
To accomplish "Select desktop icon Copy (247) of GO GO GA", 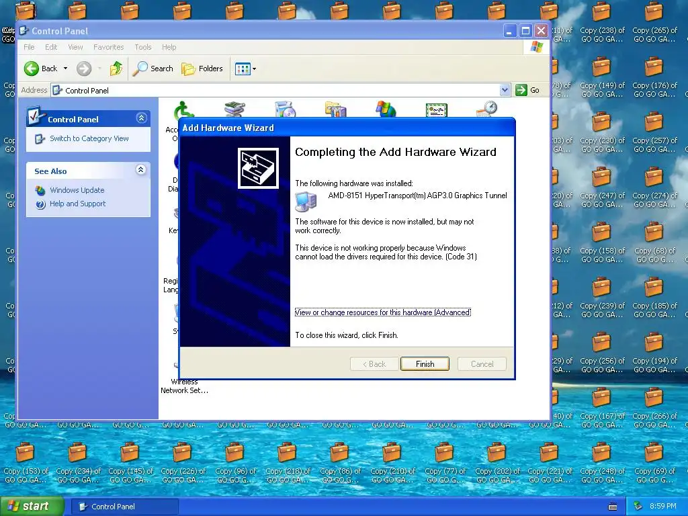I will (x=601, y=187).
